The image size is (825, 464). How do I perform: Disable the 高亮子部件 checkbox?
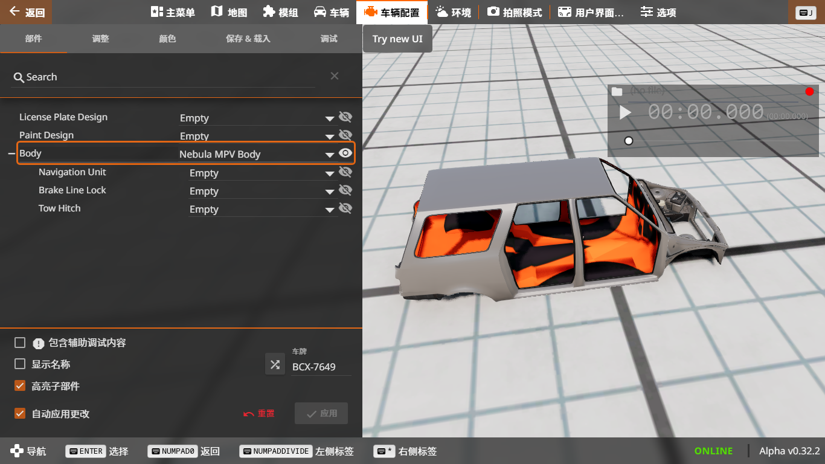point(20,385)
